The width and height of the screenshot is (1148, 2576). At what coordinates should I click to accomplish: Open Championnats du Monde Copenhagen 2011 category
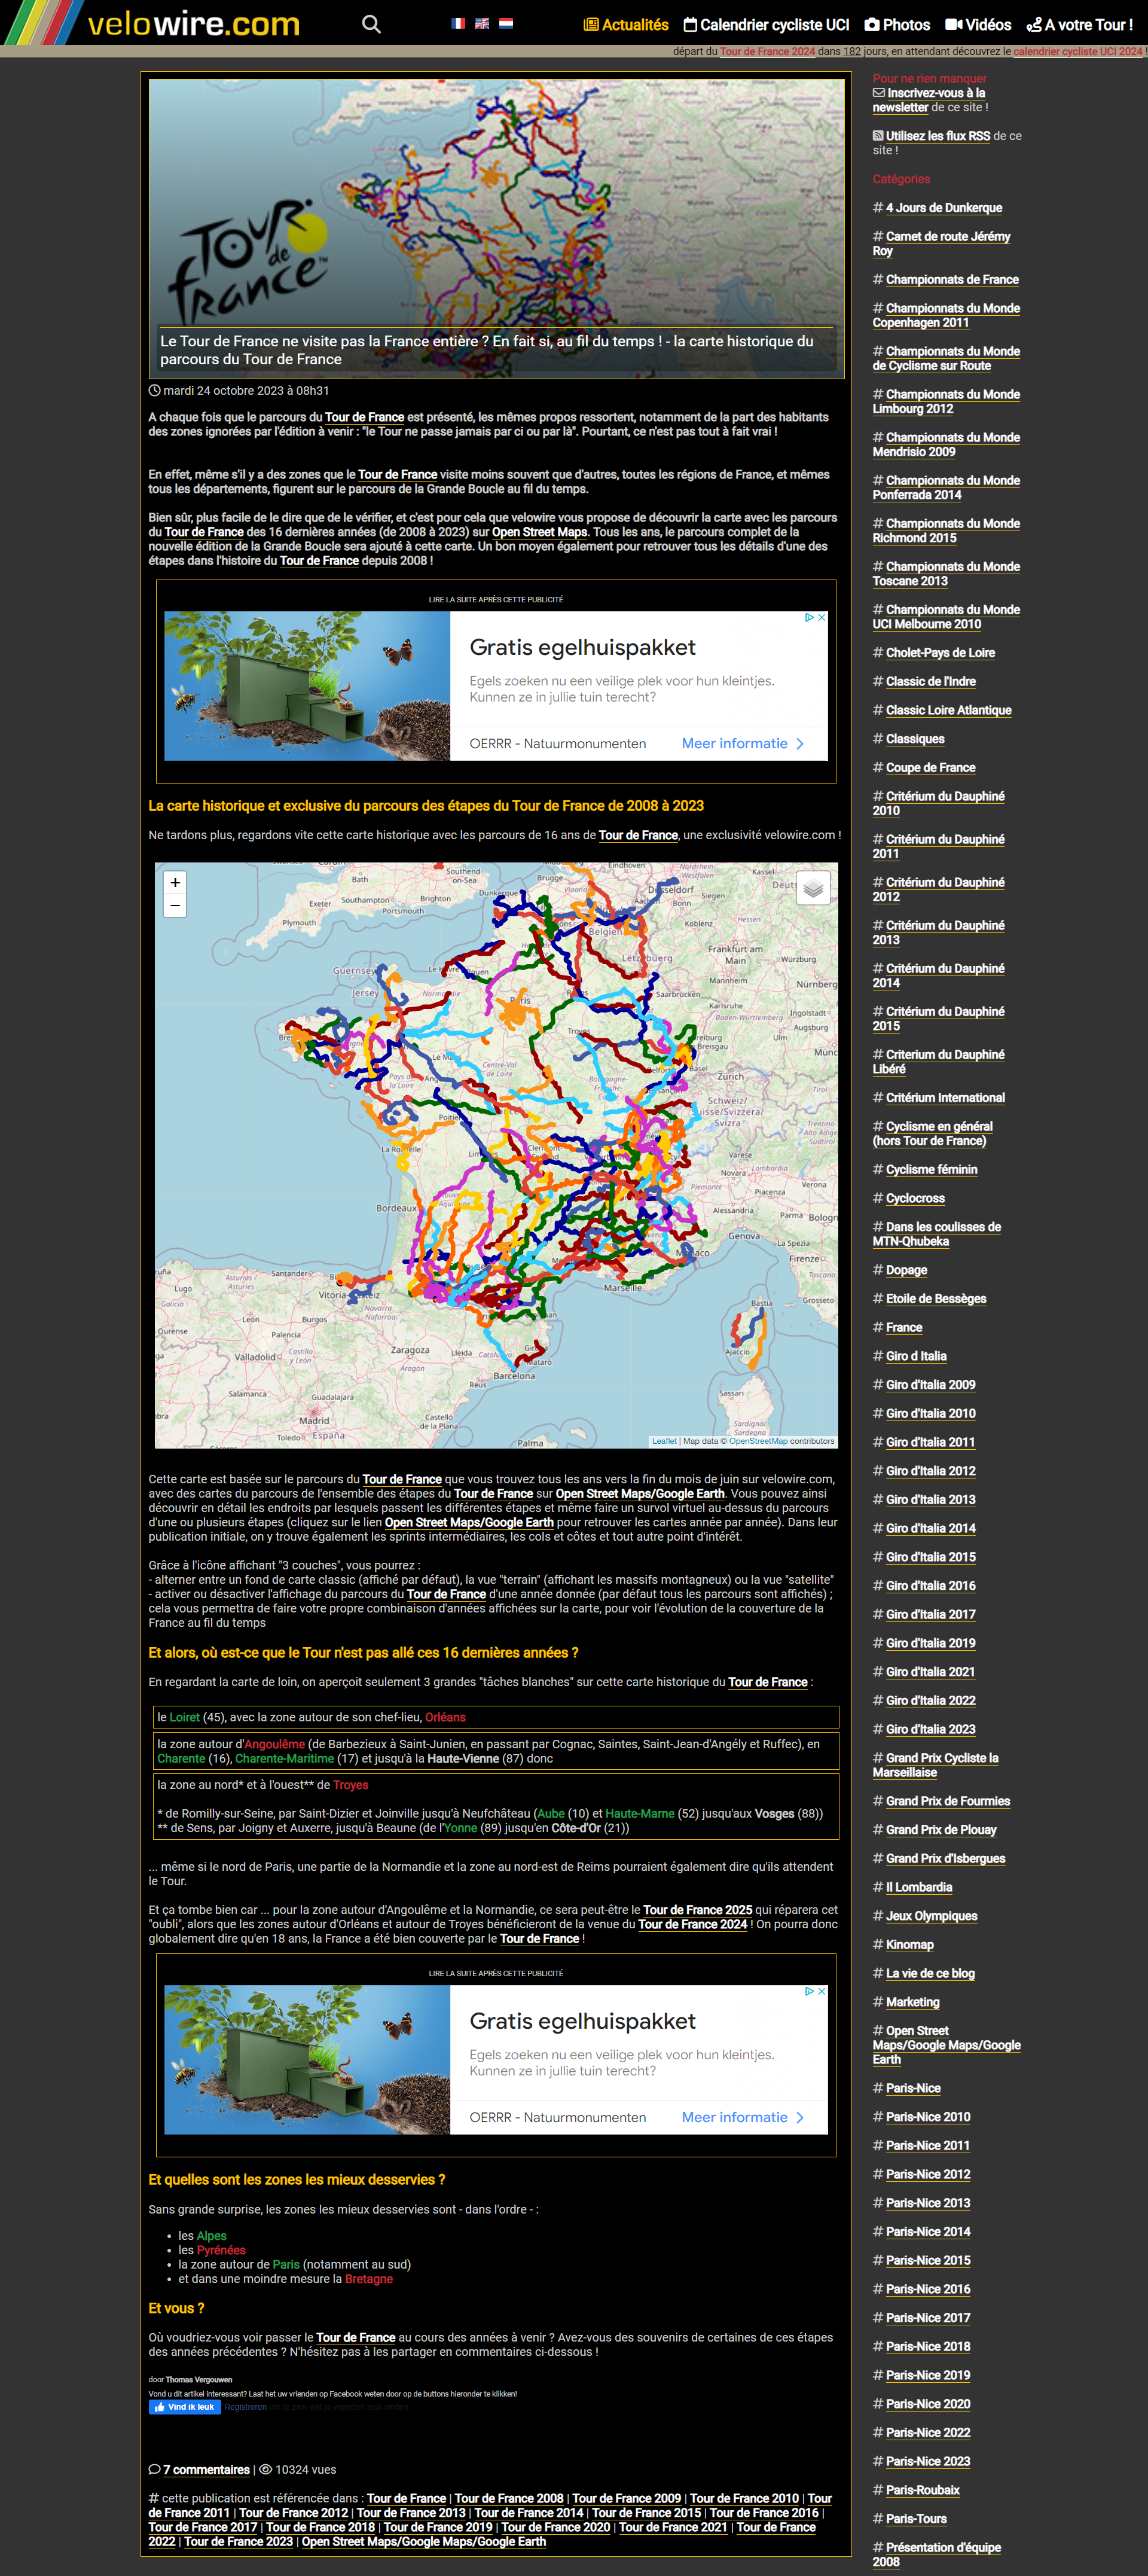point(946,316)
